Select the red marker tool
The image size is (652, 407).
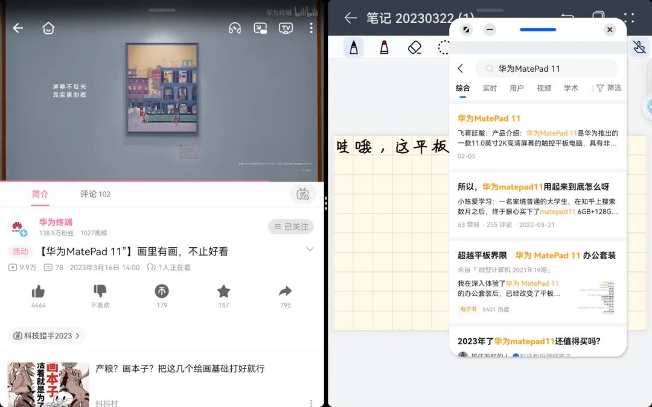pyautogui.click(x=384, y=47)
